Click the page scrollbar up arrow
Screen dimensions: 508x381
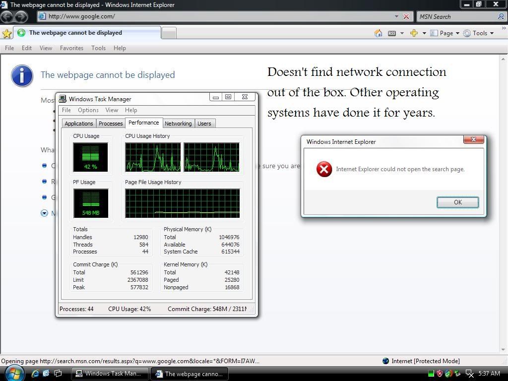click(x=503, y=60)
